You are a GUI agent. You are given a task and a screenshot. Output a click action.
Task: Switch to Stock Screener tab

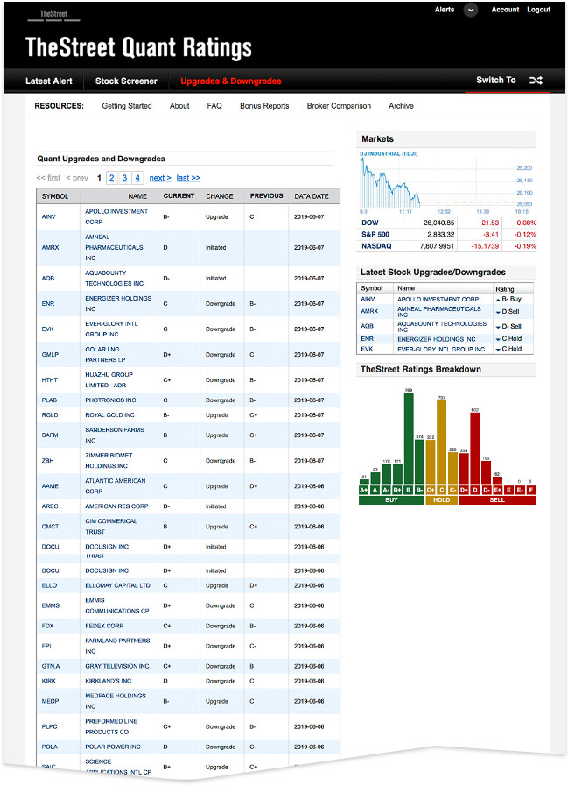(x=126, y=81)
